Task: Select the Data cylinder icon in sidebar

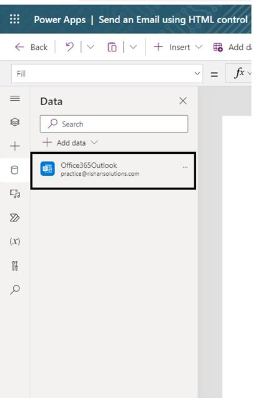Action: pos(15,170)
